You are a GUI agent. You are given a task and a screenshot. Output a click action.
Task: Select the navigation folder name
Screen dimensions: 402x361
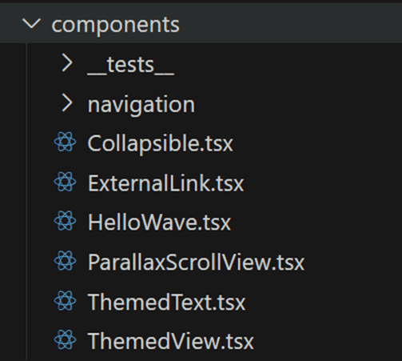pos(141,105)
